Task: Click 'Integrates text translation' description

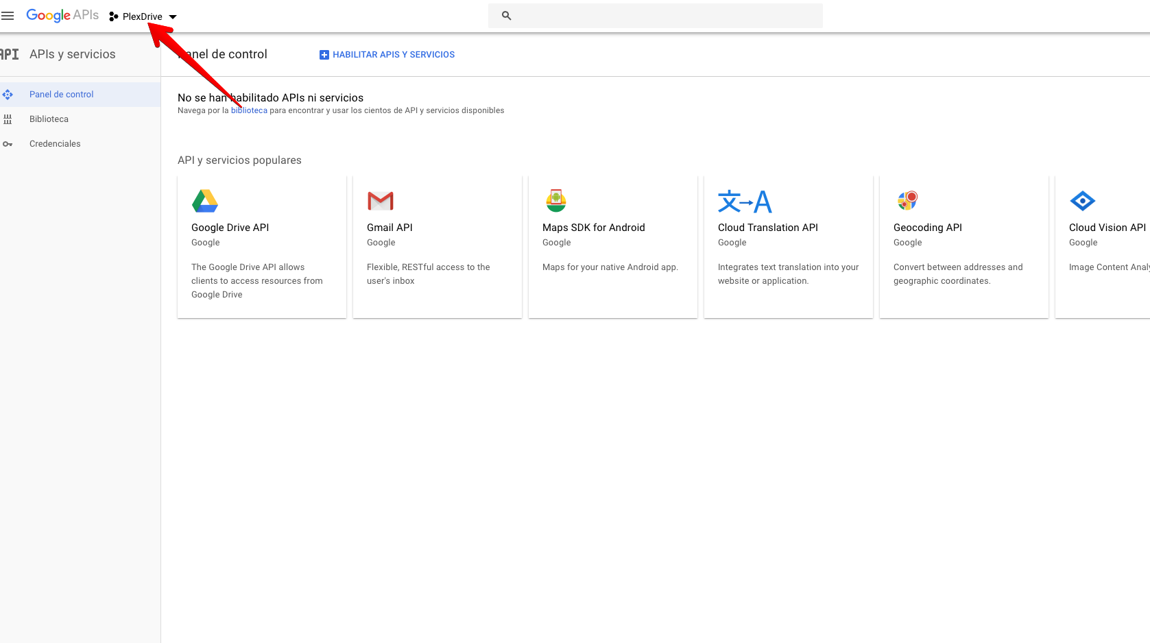Action: click(789, 274)
